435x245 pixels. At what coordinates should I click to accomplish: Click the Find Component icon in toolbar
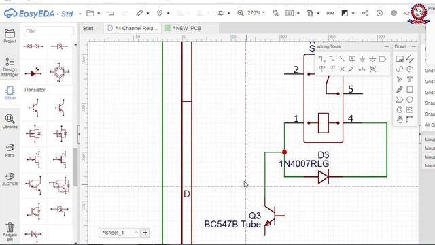pos(275,13)
